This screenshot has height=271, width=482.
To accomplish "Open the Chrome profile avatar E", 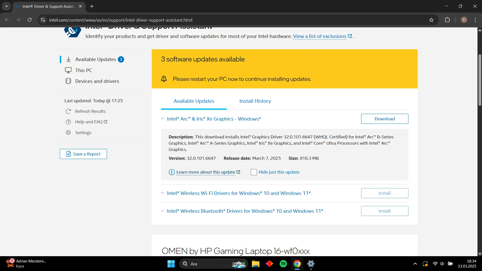I will (x=464, y=20).
